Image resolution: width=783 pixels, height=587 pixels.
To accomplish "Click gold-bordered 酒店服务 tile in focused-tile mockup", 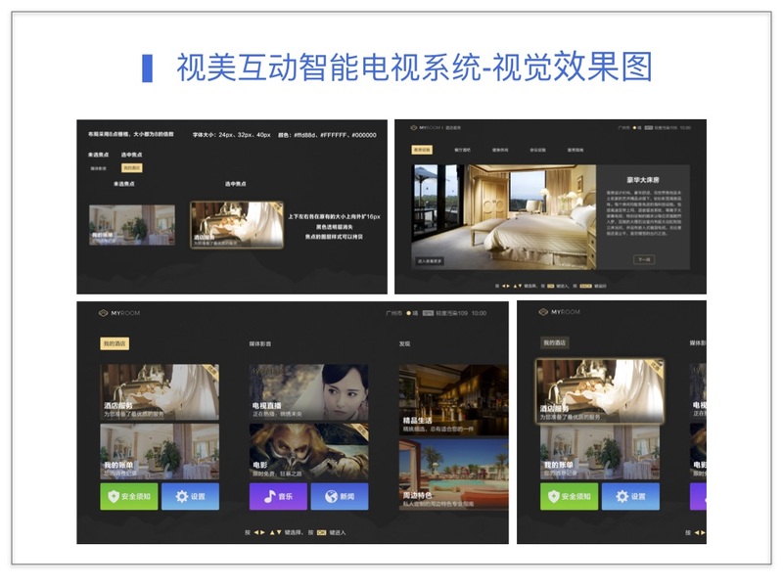I will pos(600,390).
